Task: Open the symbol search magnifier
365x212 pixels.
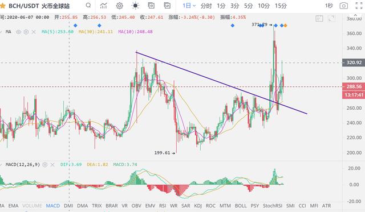Action: point(88,5)
